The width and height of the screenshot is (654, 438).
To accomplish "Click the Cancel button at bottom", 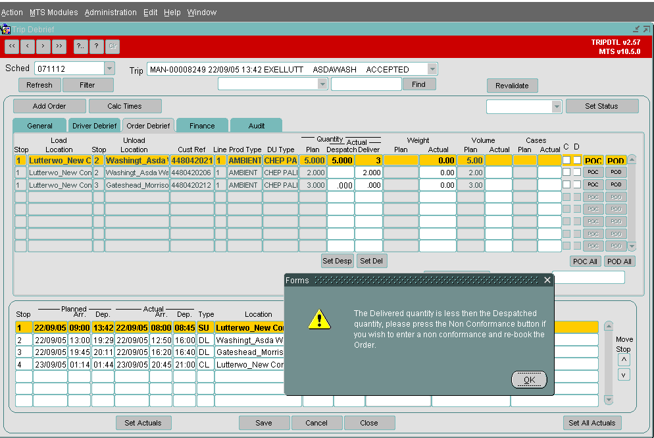I will pos(316,423).
